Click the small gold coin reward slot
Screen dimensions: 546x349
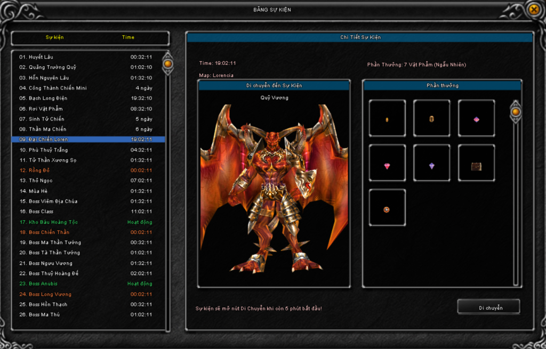[x=387, y=119]
